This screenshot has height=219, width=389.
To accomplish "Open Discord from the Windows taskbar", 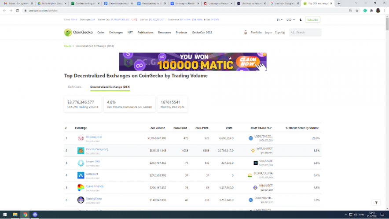I will [x=35, y=215].
